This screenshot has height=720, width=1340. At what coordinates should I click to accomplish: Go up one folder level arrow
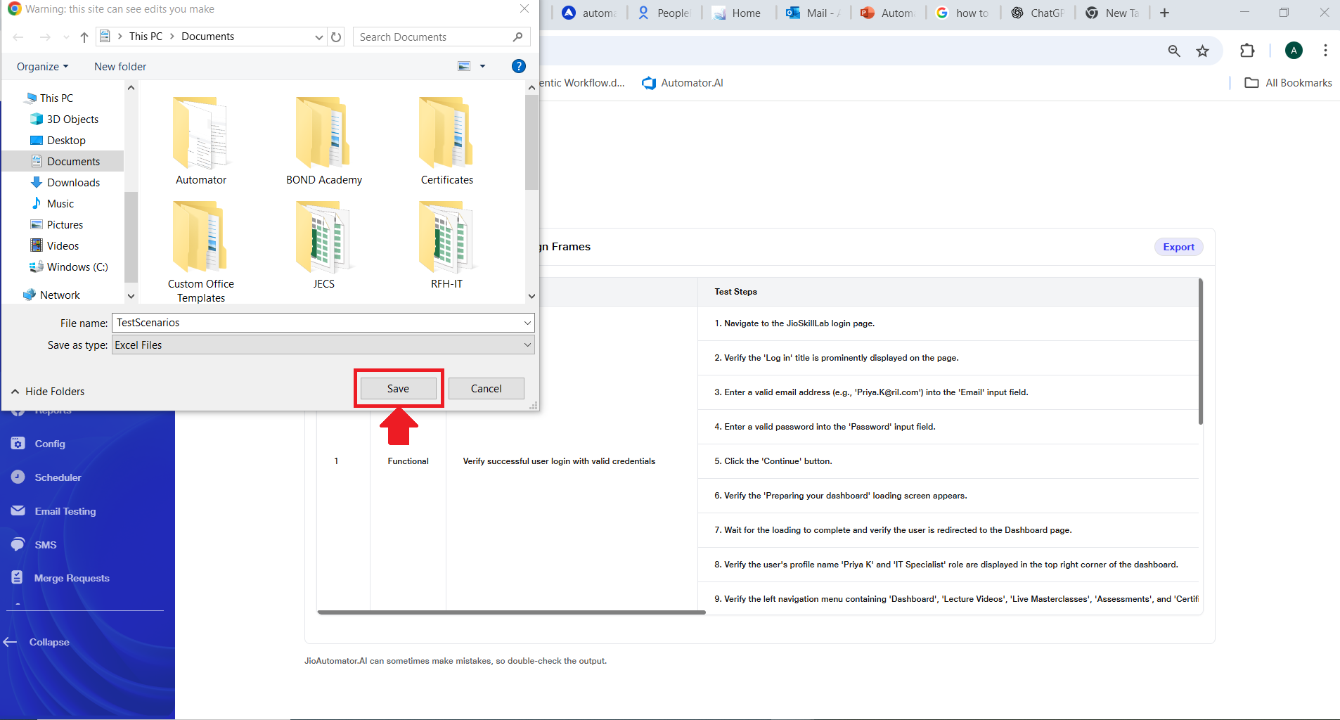tap(84, 37)
